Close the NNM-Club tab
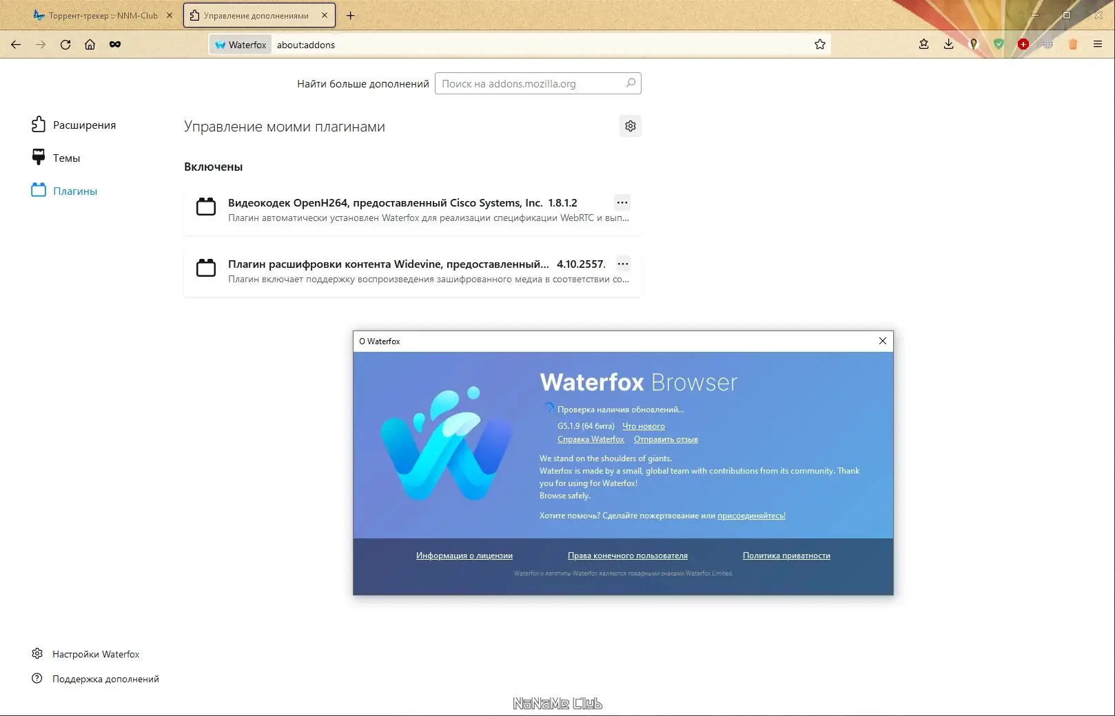1115x716 pixels. coord(170,15)
